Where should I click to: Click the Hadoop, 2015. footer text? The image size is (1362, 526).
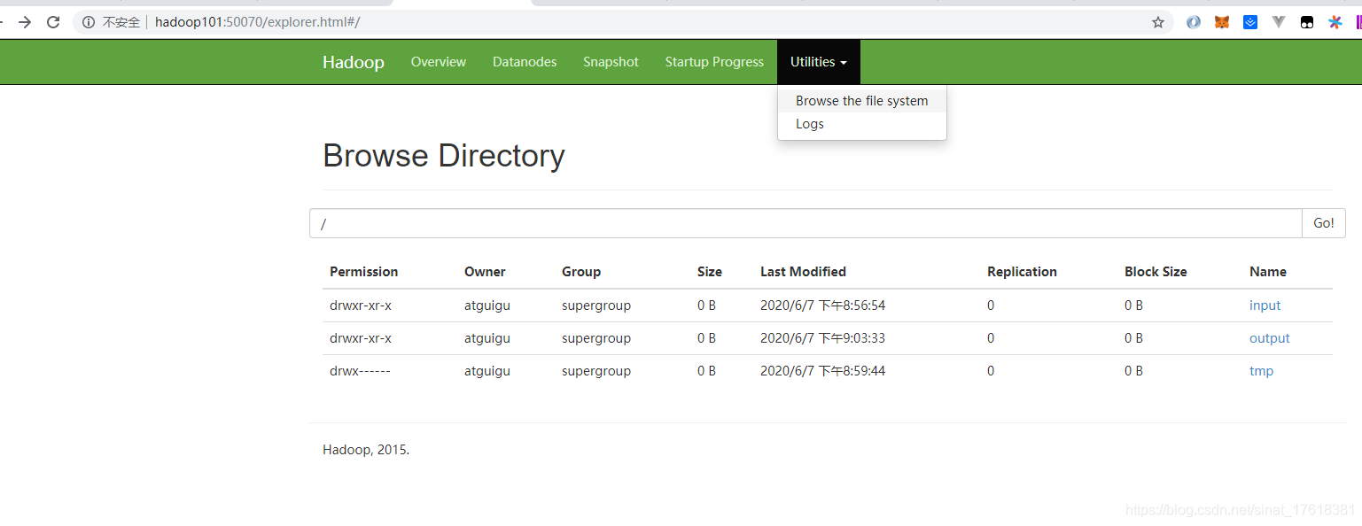tap(366, 450)
